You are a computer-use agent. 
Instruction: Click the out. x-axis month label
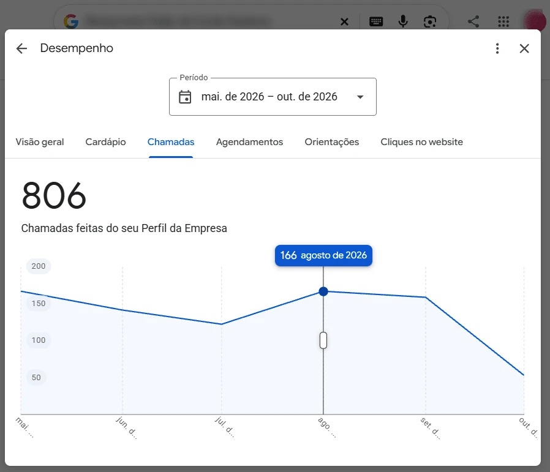(529, 427)
